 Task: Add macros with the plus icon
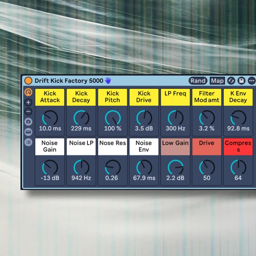29,102
